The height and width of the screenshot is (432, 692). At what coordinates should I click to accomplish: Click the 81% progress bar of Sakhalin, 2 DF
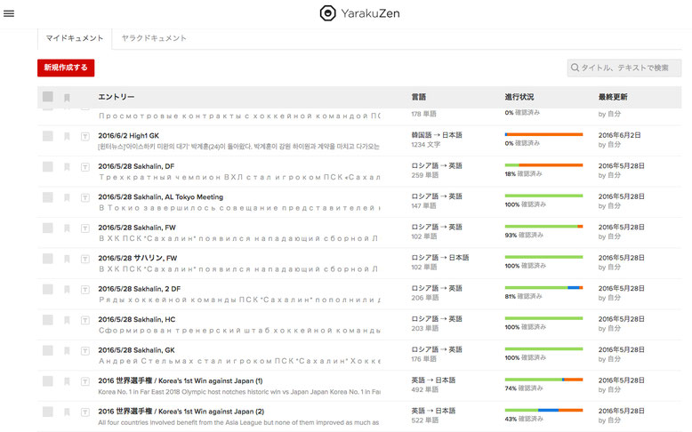[543, 288]
